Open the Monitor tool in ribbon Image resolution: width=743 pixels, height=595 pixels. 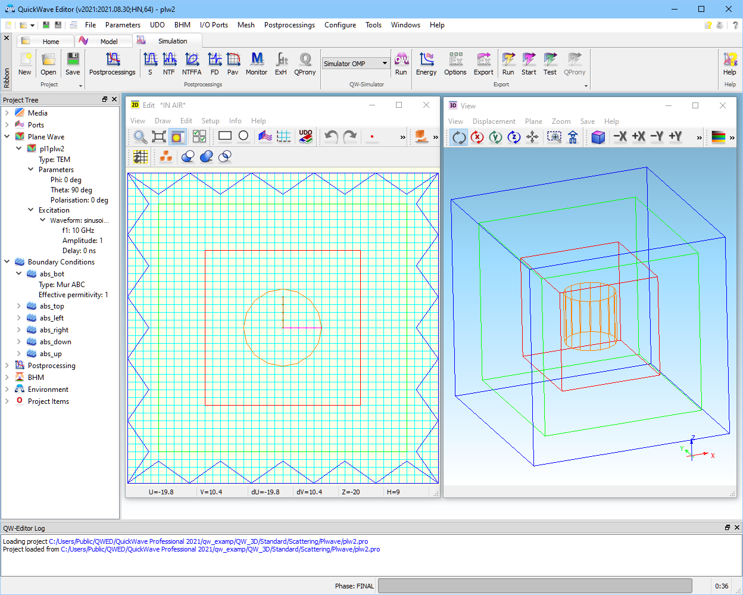coord(257,64)
